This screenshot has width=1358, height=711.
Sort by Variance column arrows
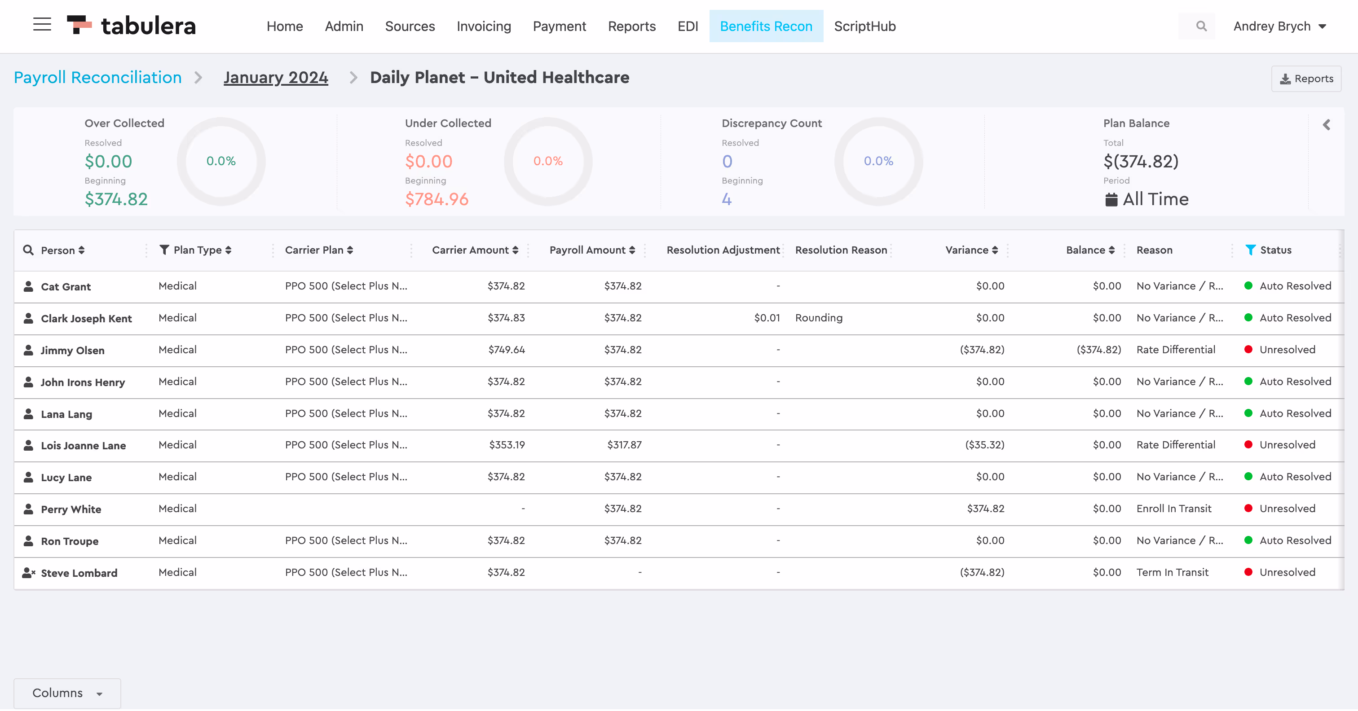(x=995, y=250)
